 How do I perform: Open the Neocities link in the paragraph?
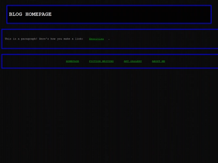coord(96,39)
